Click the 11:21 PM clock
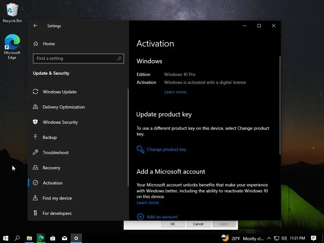The image size is (324, 243). tap(297, 238)
